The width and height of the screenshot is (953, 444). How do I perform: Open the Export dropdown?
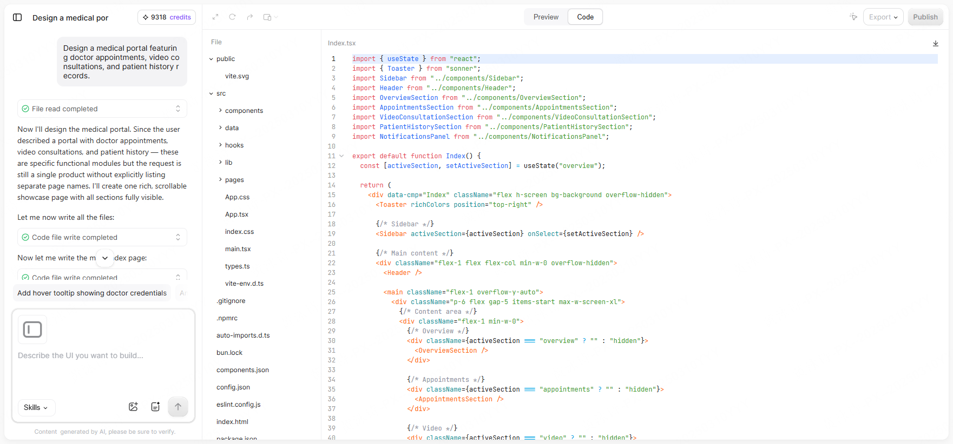pos(883,17)
